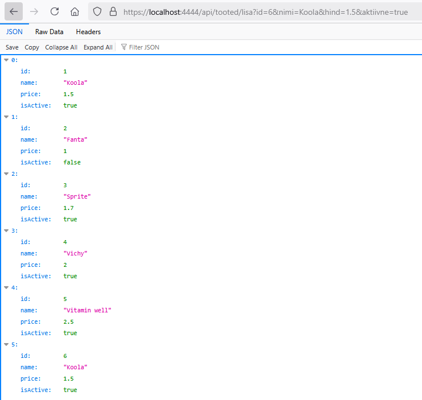Click the padlock site security icon
422x400 pixels.
(x=113, y=11)
